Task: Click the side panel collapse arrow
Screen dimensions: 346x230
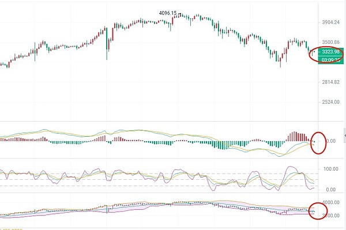Action: (345, 135)
